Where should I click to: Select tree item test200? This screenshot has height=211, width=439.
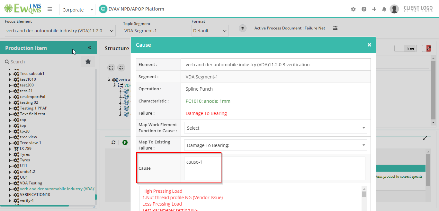[x=27, y=85]
